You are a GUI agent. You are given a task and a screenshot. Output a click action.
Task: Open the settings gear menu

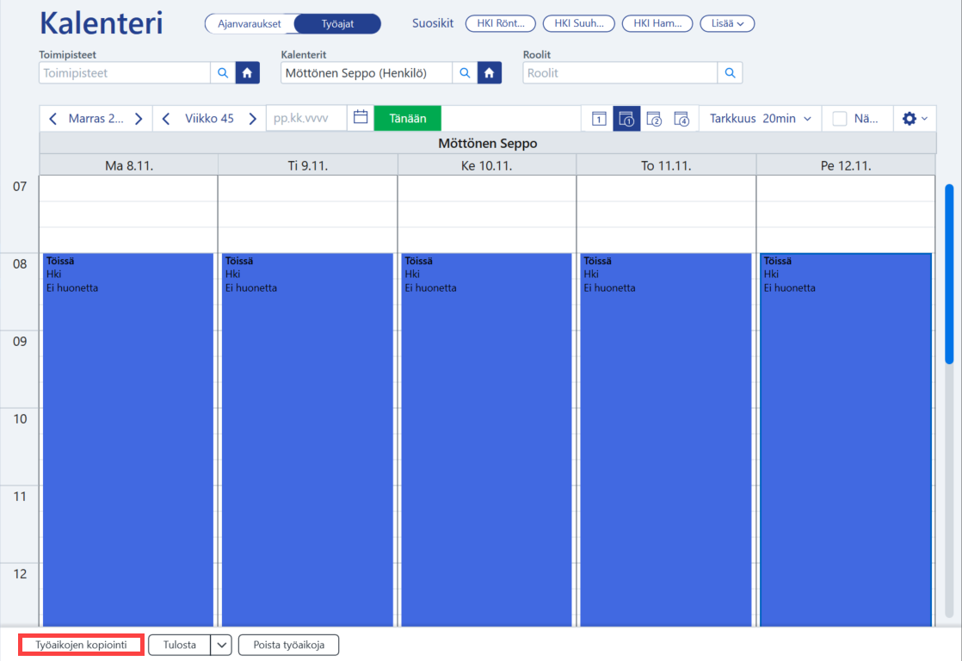pos(915,119)
